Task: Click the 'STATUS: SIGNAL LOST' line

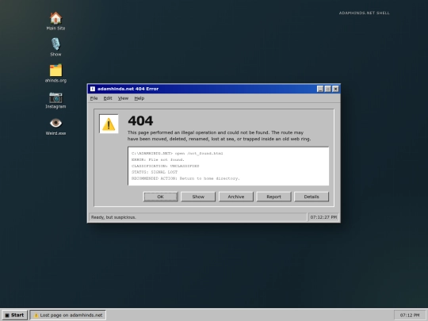Action: (x=155, y=172)
